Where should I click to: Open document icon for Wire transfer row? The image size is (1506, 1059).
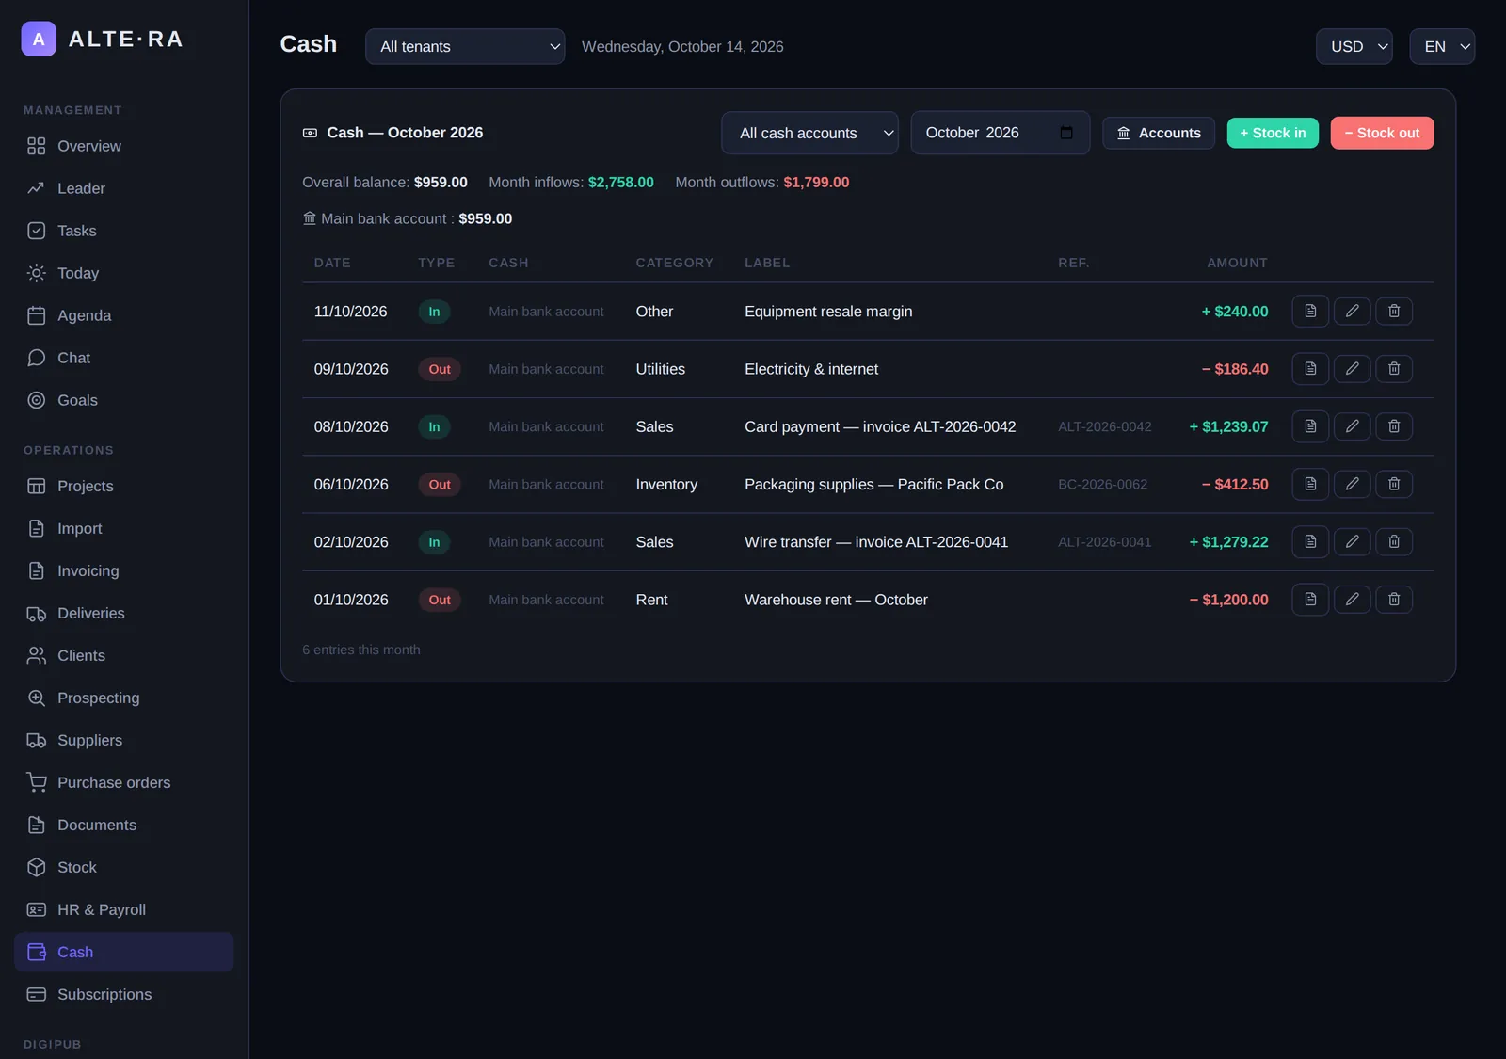pos(1310,541)
